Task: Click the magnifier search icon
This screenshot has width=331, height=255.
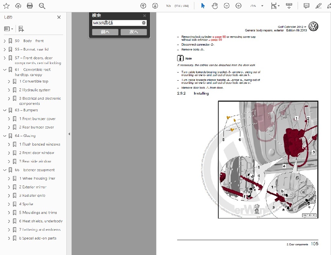Action: [42, 6]
